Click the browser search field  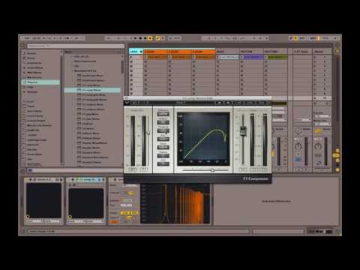[76, 46]
